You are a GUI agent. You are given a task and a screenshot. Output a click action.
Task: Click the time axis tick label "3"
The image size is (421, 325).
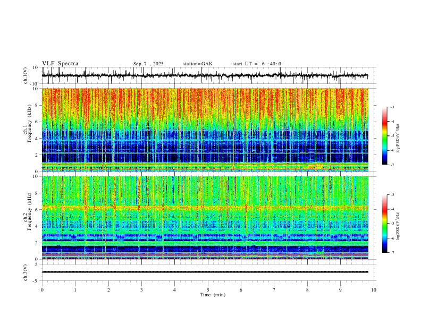tap(141, 290)
